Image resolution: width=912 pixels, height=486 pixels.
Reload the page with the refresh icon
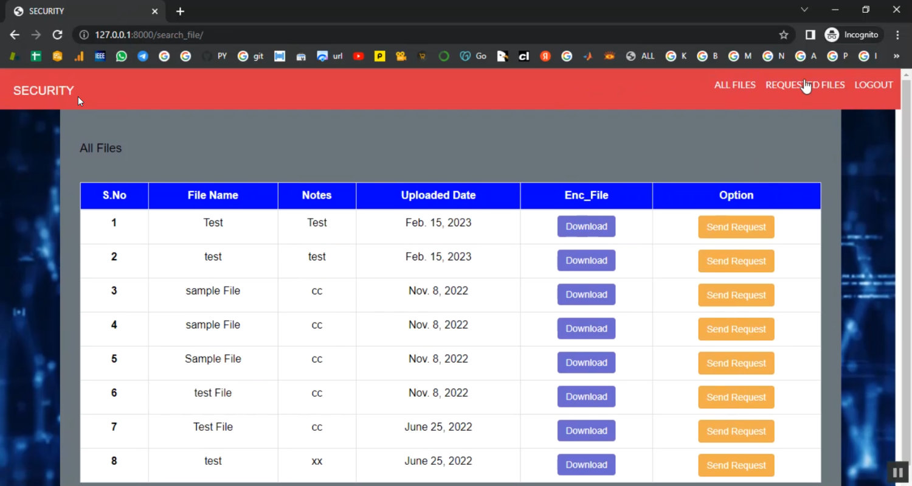[x=57, y=35]
